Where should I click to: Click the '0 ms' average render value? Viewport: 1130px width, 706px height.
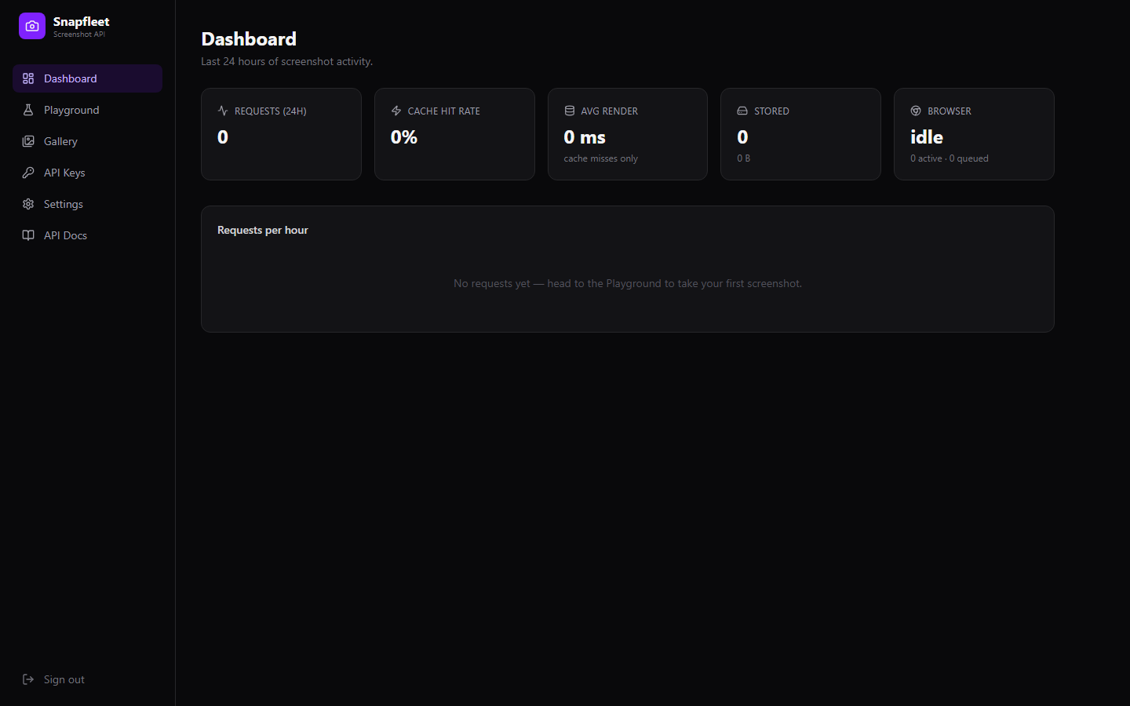click(585, 137)
